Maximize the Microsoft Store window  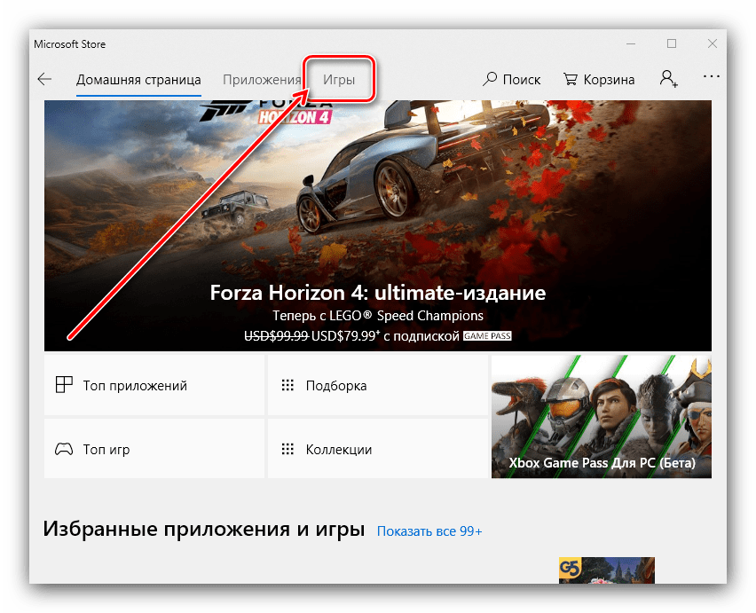coord(672,43)
